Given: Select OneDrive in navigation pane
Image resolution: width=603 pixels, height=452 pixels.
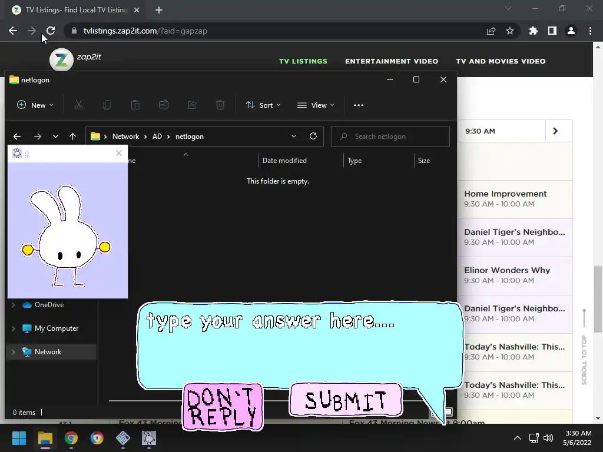Looking at the screenshot, I should point(49,305).
